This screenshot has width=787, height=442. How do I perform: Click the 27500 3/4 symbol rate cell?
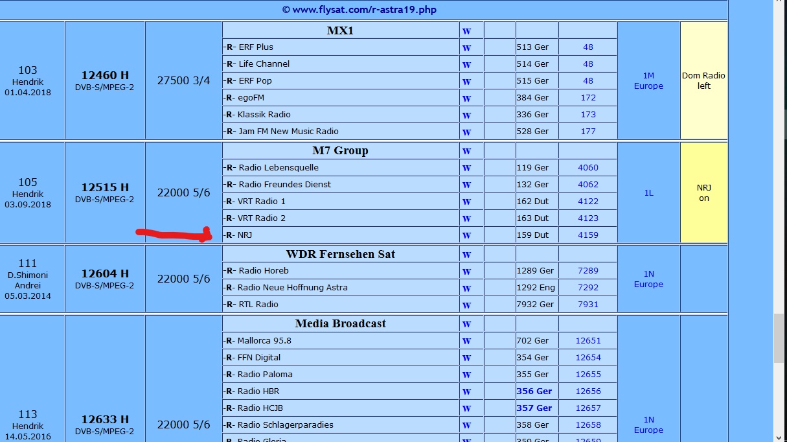coord(183,80)
